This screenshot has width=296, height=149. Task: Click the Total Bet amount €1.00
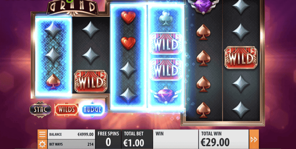tap(134, 143)
